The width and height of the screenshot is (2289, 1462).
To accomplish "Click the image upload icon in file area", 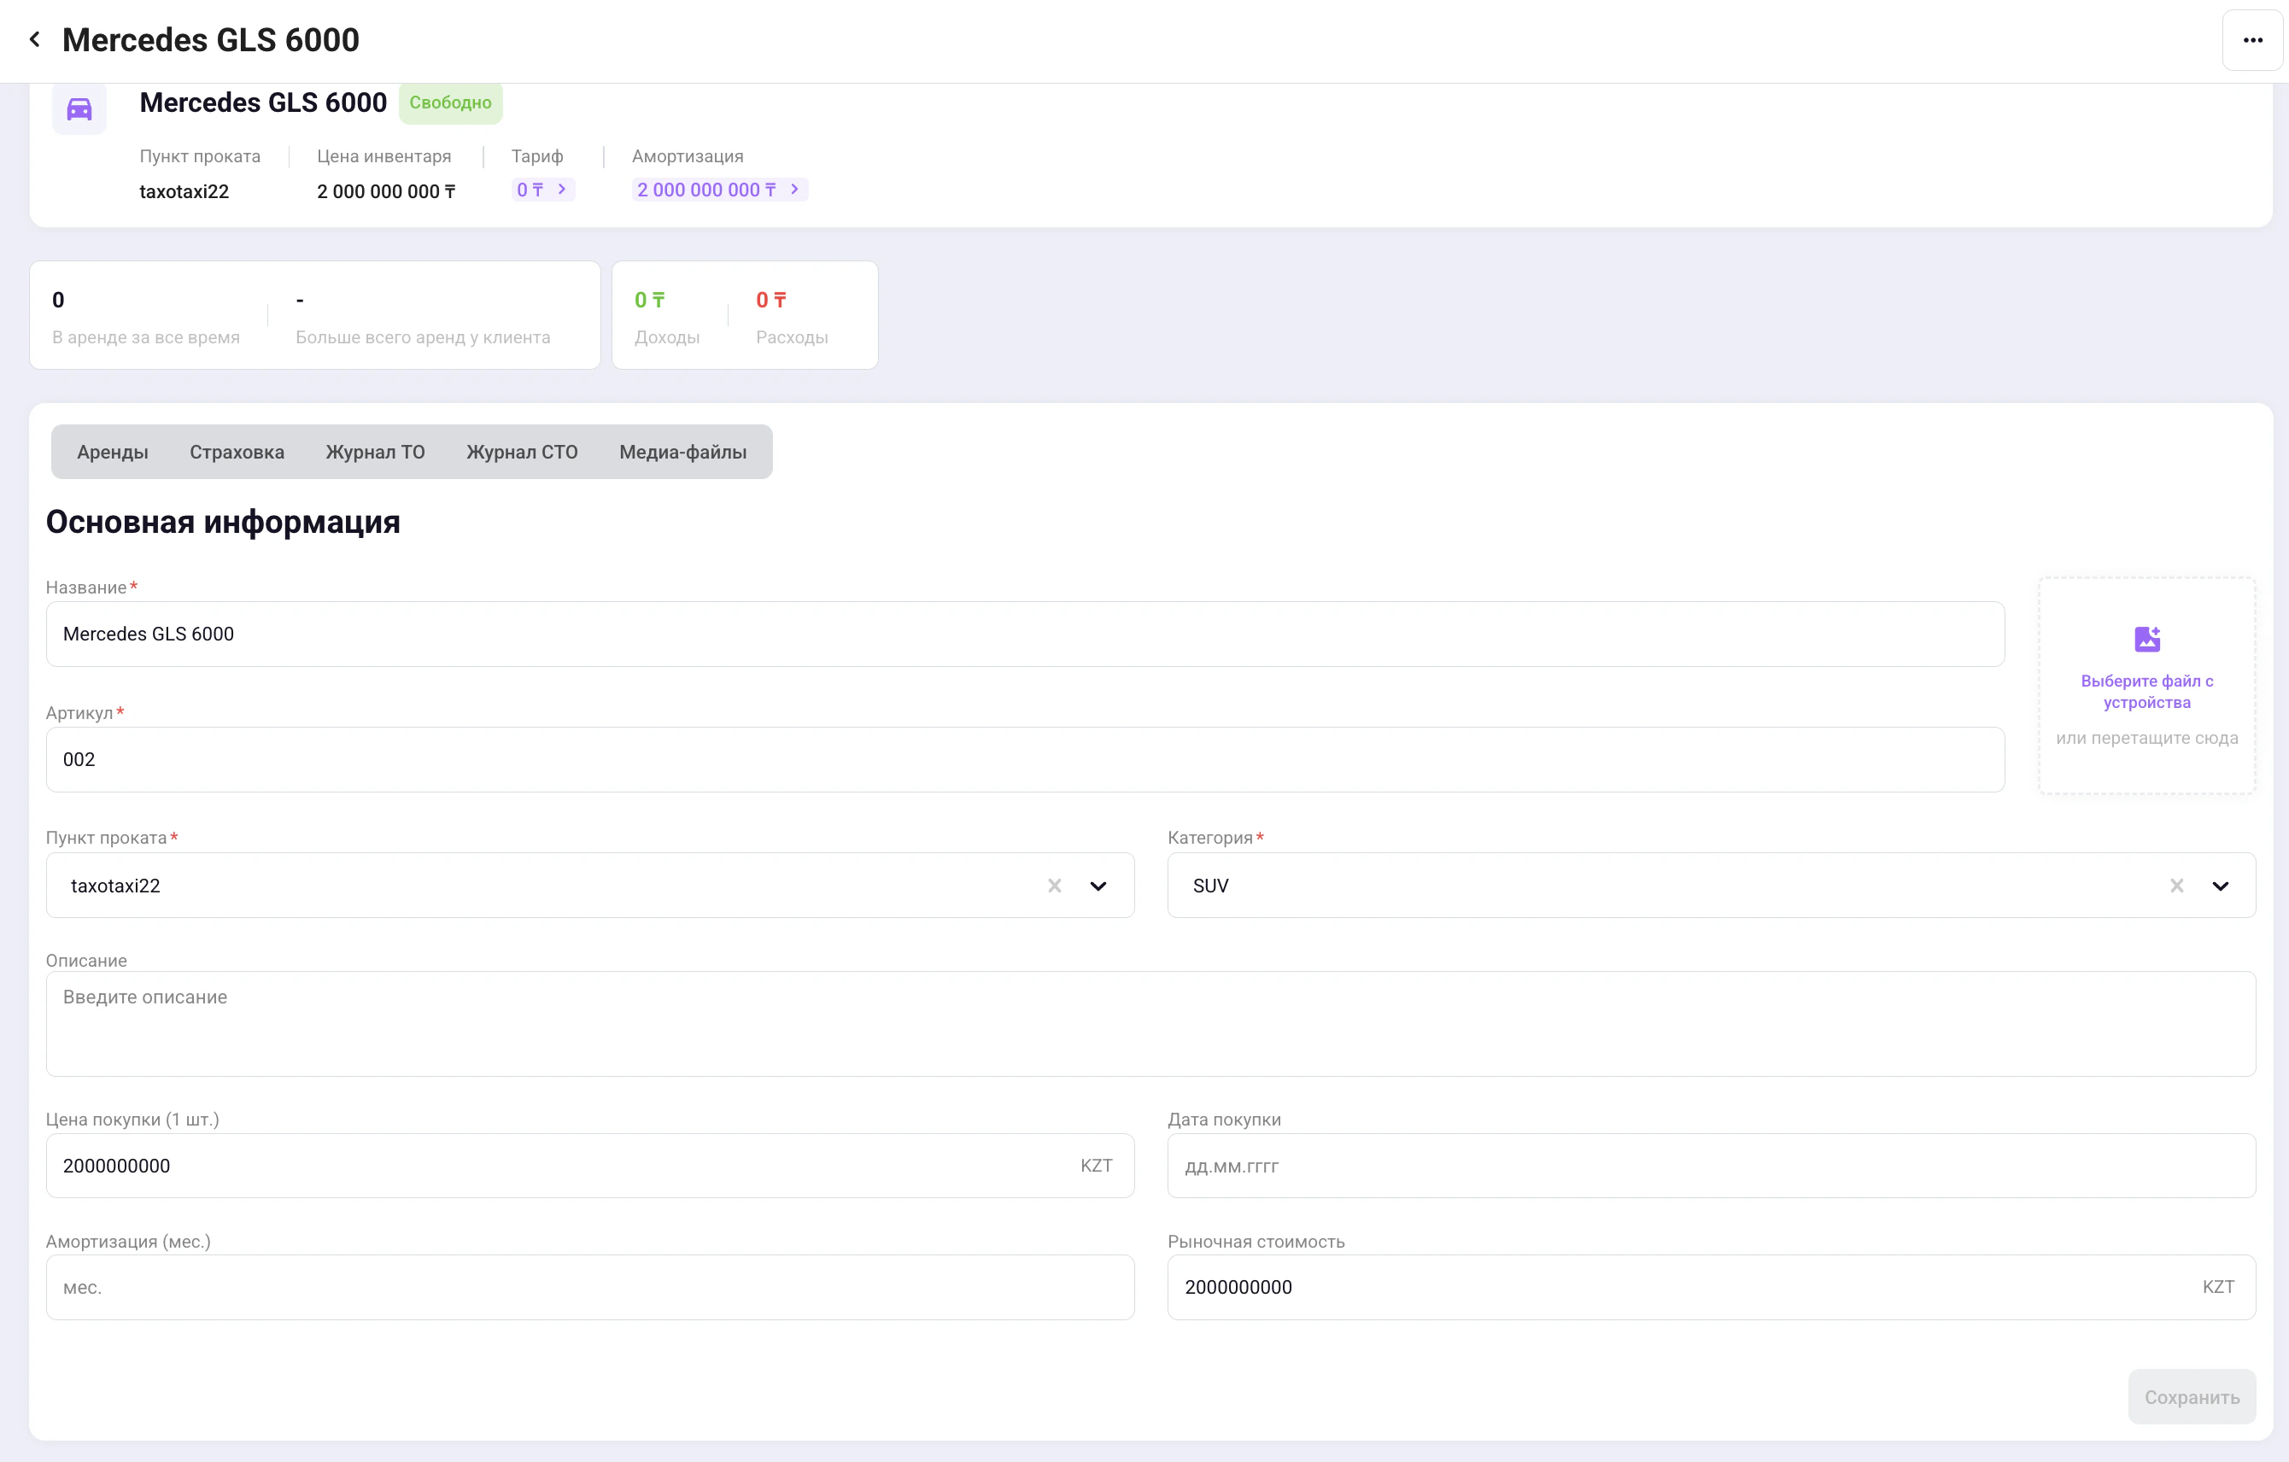I will coord(2146,637).
